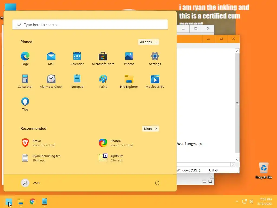Open All apps list

[149, 42]
